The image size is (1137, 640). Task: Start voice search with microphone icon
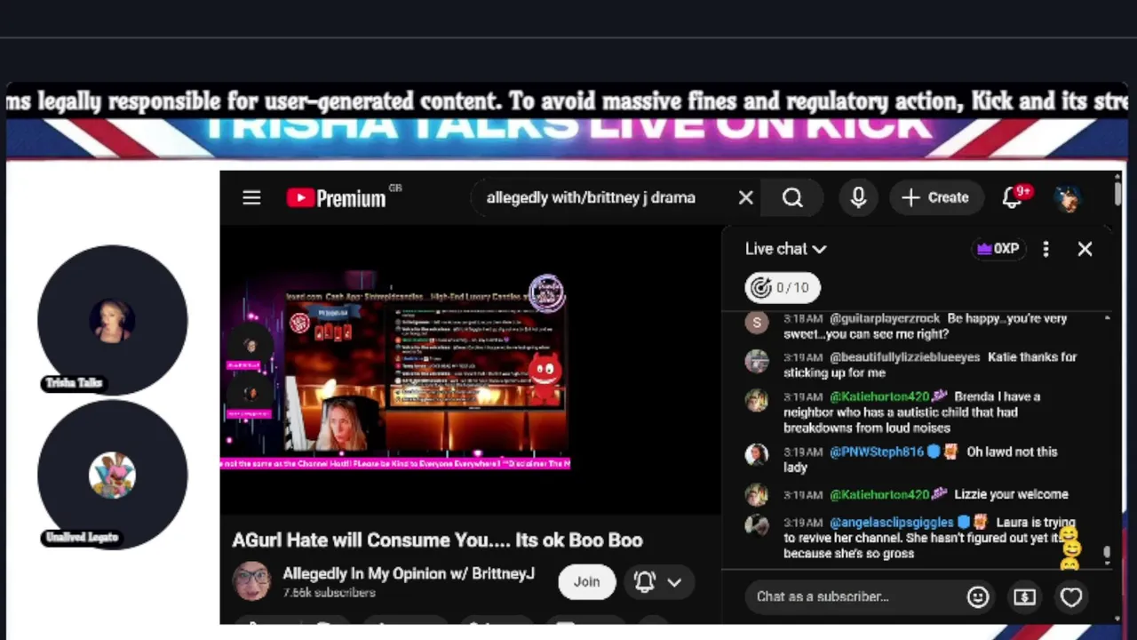pos(858,197)
